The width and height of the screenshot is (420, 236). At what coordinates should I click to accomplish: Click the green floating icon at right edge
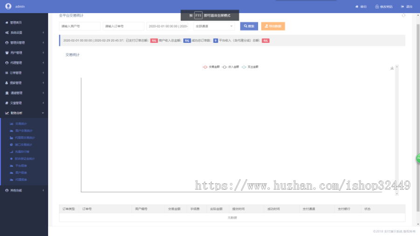pos(418,158)
